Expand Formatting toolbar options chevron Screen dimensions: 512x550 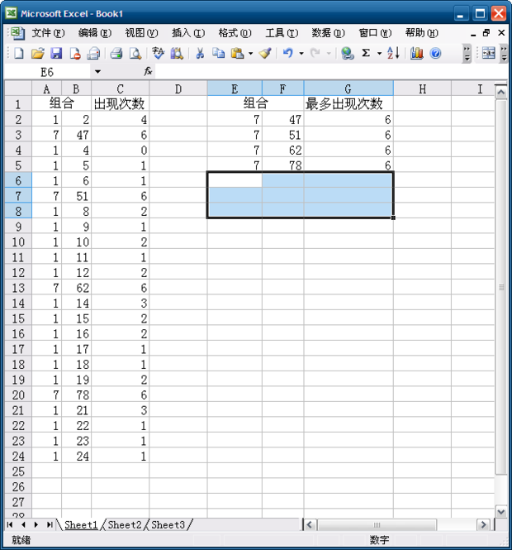click(504, 53)
